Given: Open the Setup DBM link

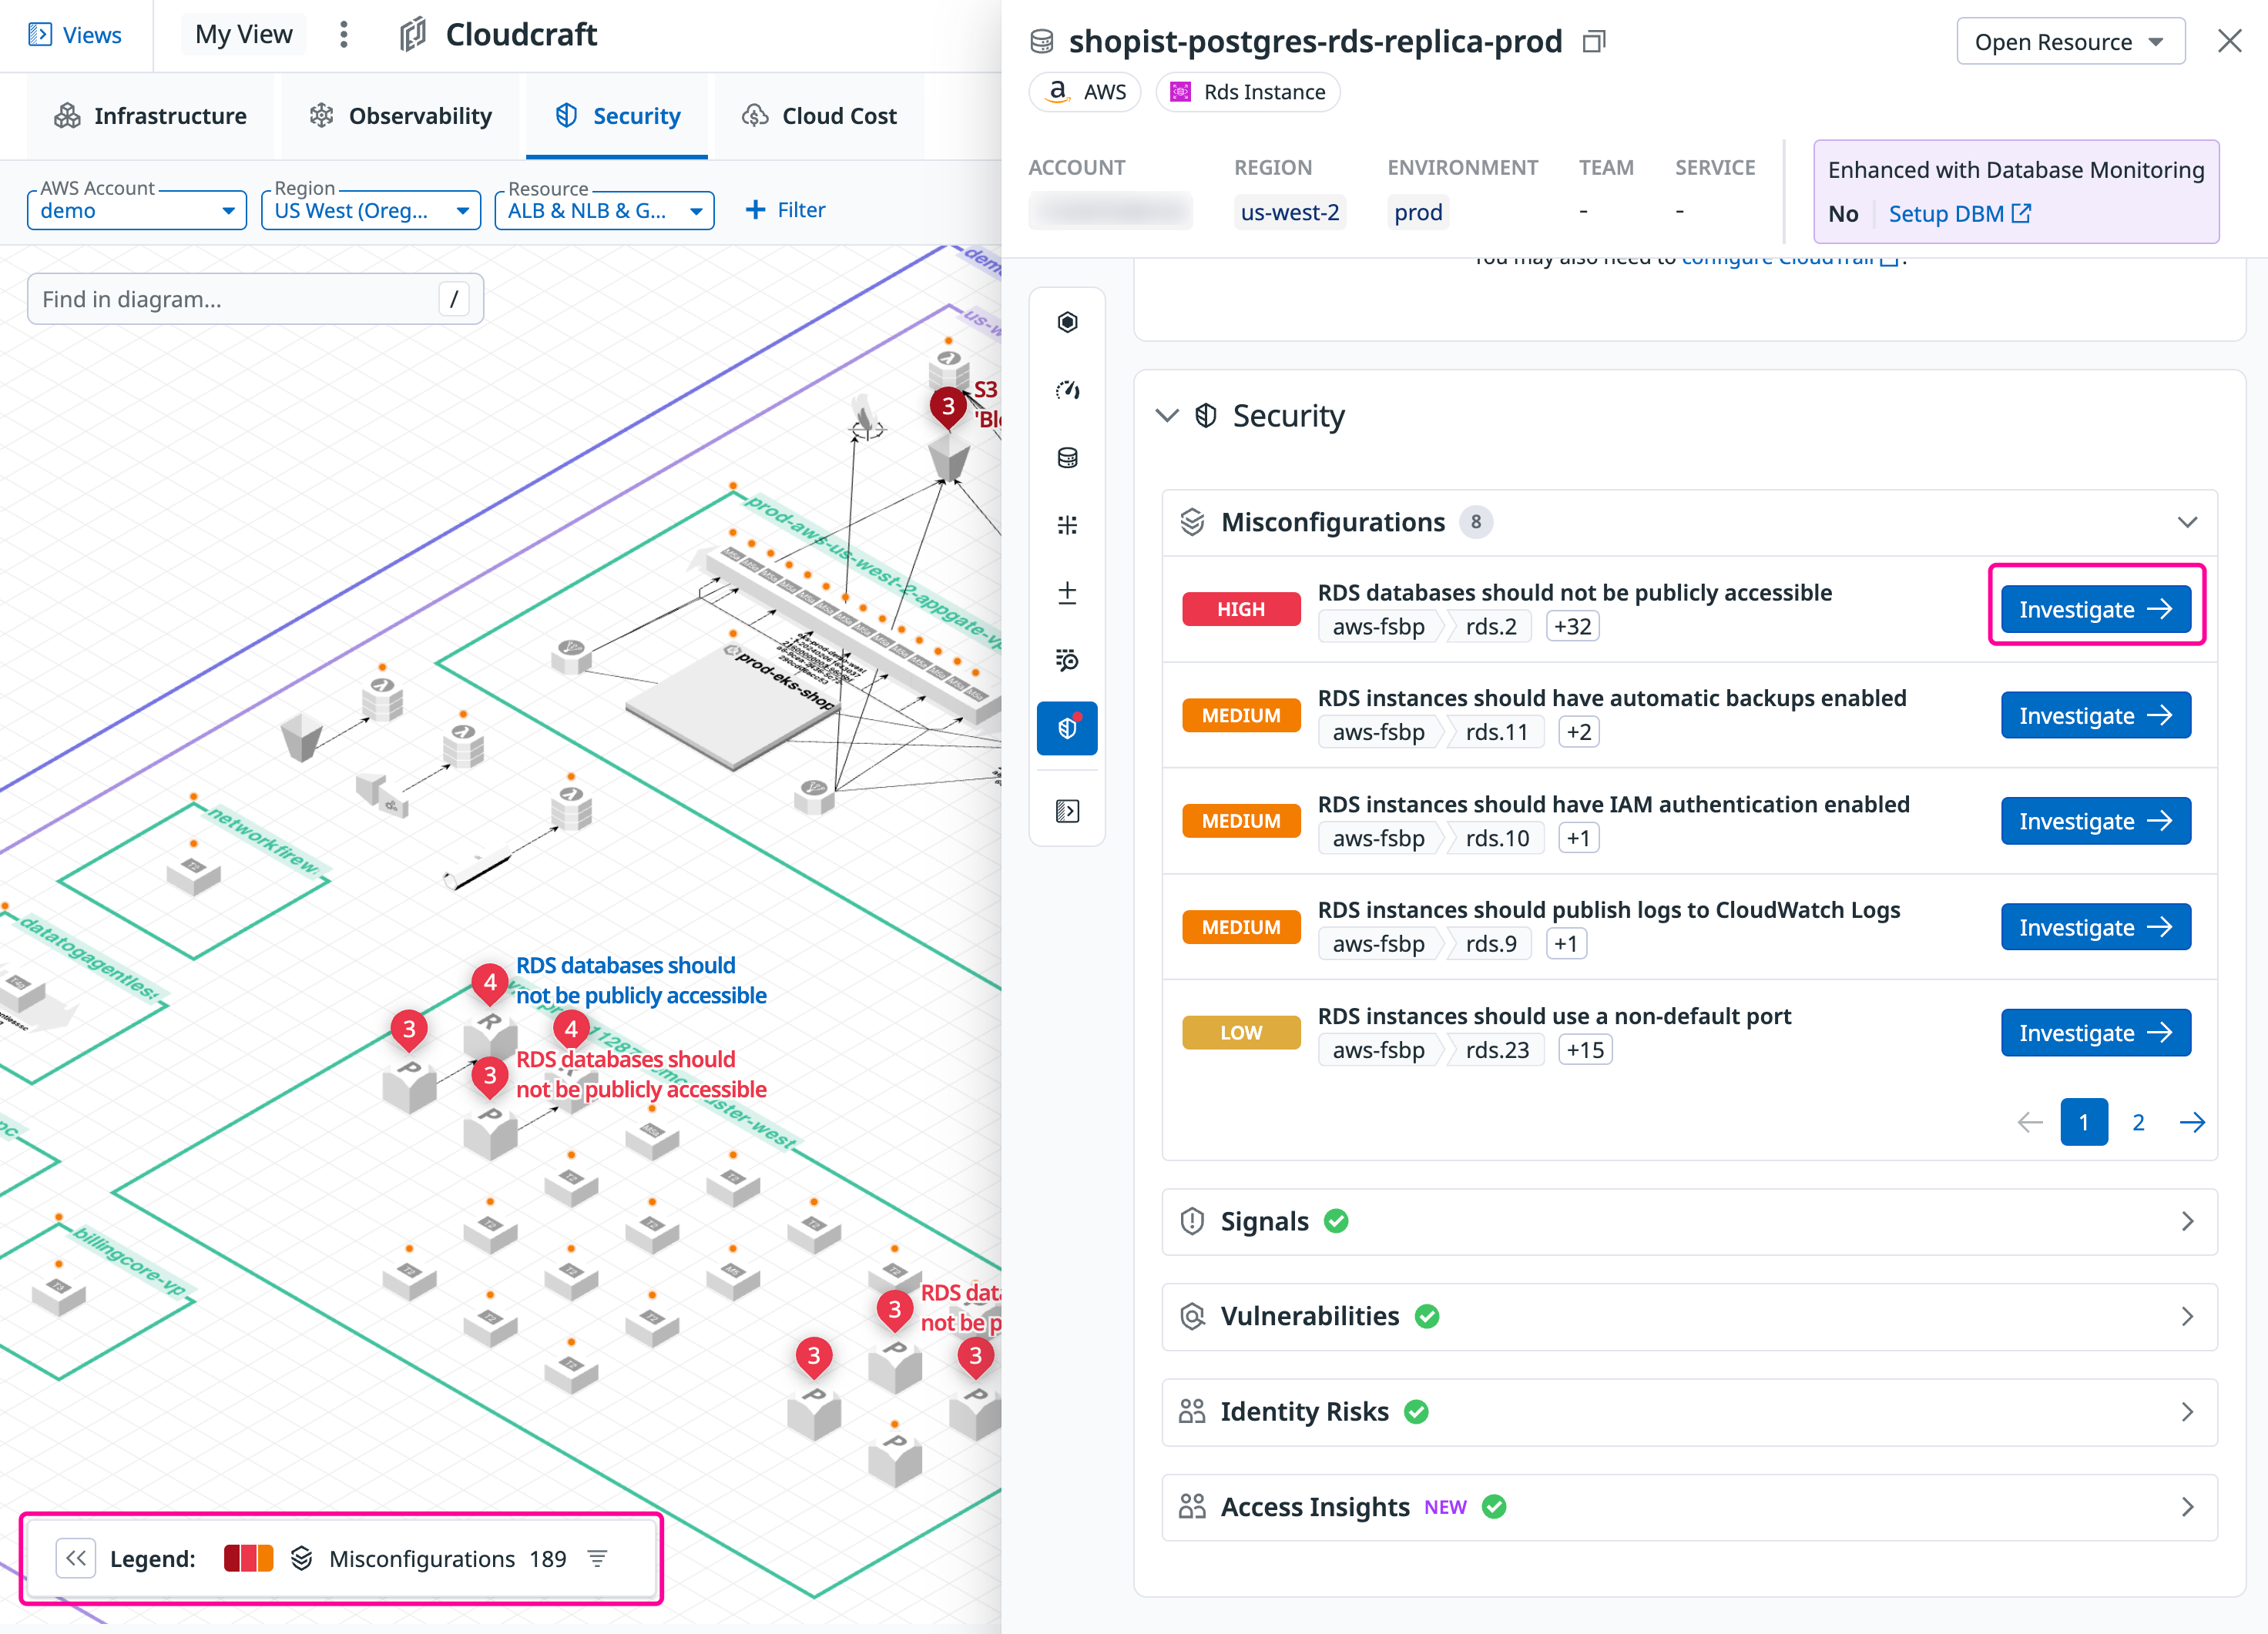Looking at the screenshot, I should (1959, 214).
